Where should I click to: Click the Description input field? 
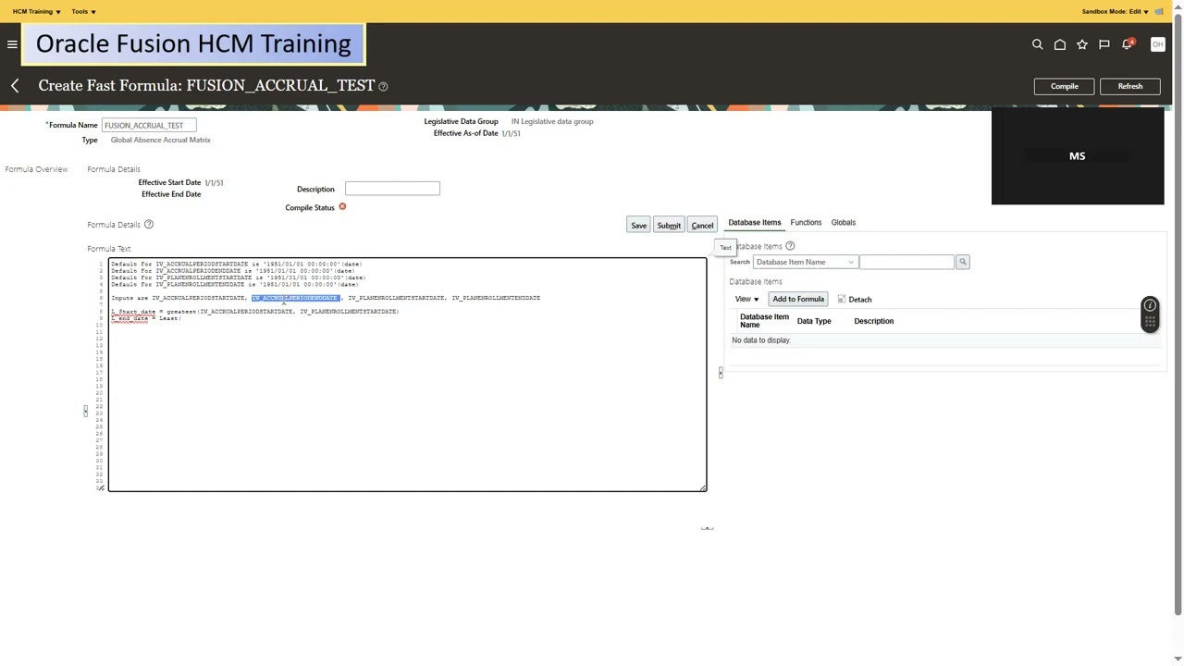tap(392, 189)
